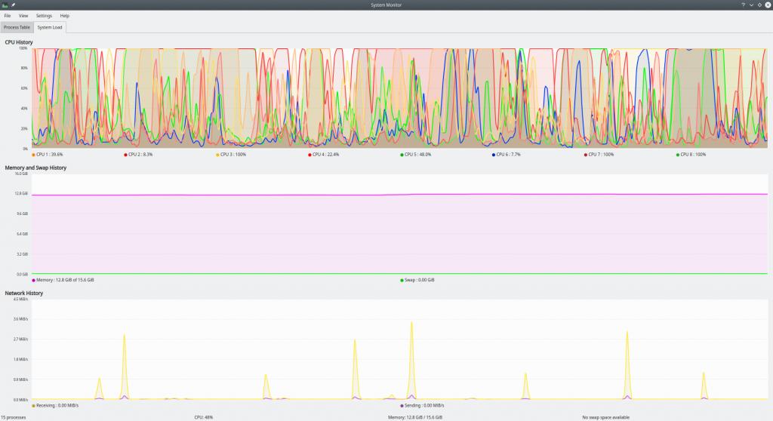773x421 pixels.
Task: Click the context help question mark icon
Action: [x=742, y=5]
